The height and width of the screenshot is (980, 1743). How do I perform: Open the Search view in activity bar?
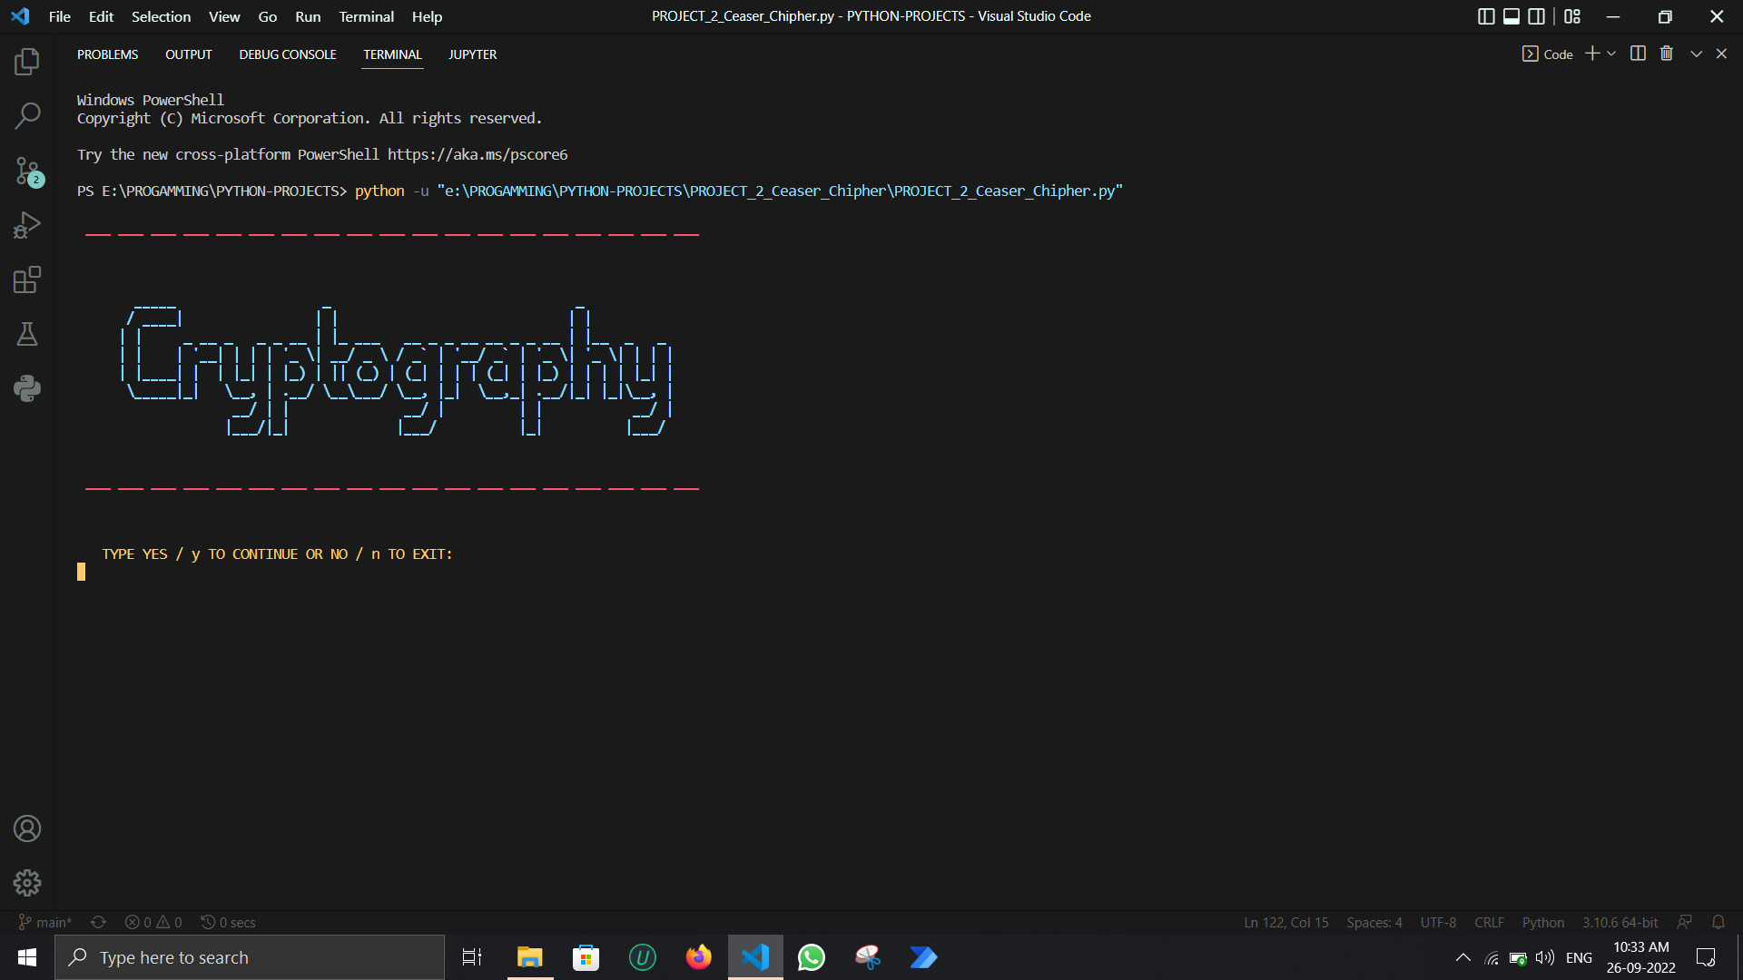tap(27, 116)
